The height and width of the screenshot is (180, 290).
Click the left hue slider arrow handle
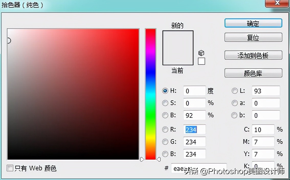[142, 159]
